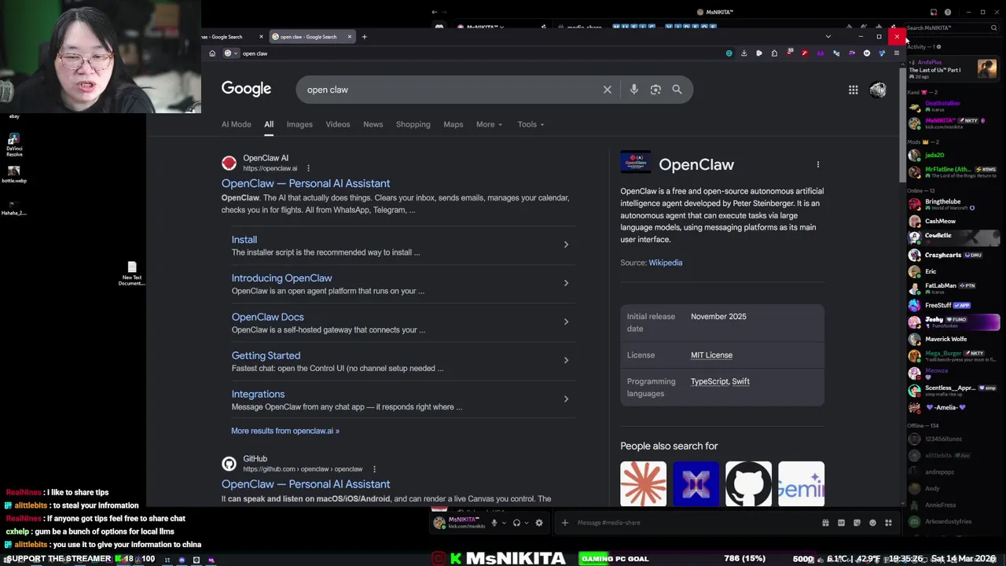
Task: Open the browser tab list dropdown
Action: 828,37
